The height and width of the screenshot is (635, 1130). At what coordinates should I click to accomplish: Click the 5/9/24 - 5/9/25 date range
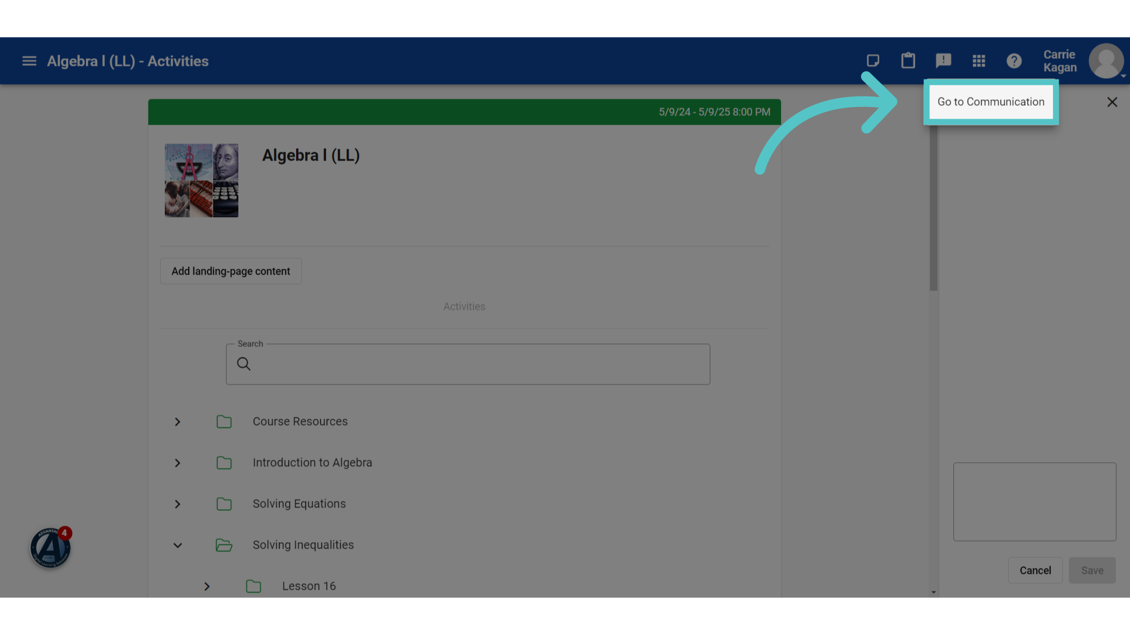[x=714, y=112]
